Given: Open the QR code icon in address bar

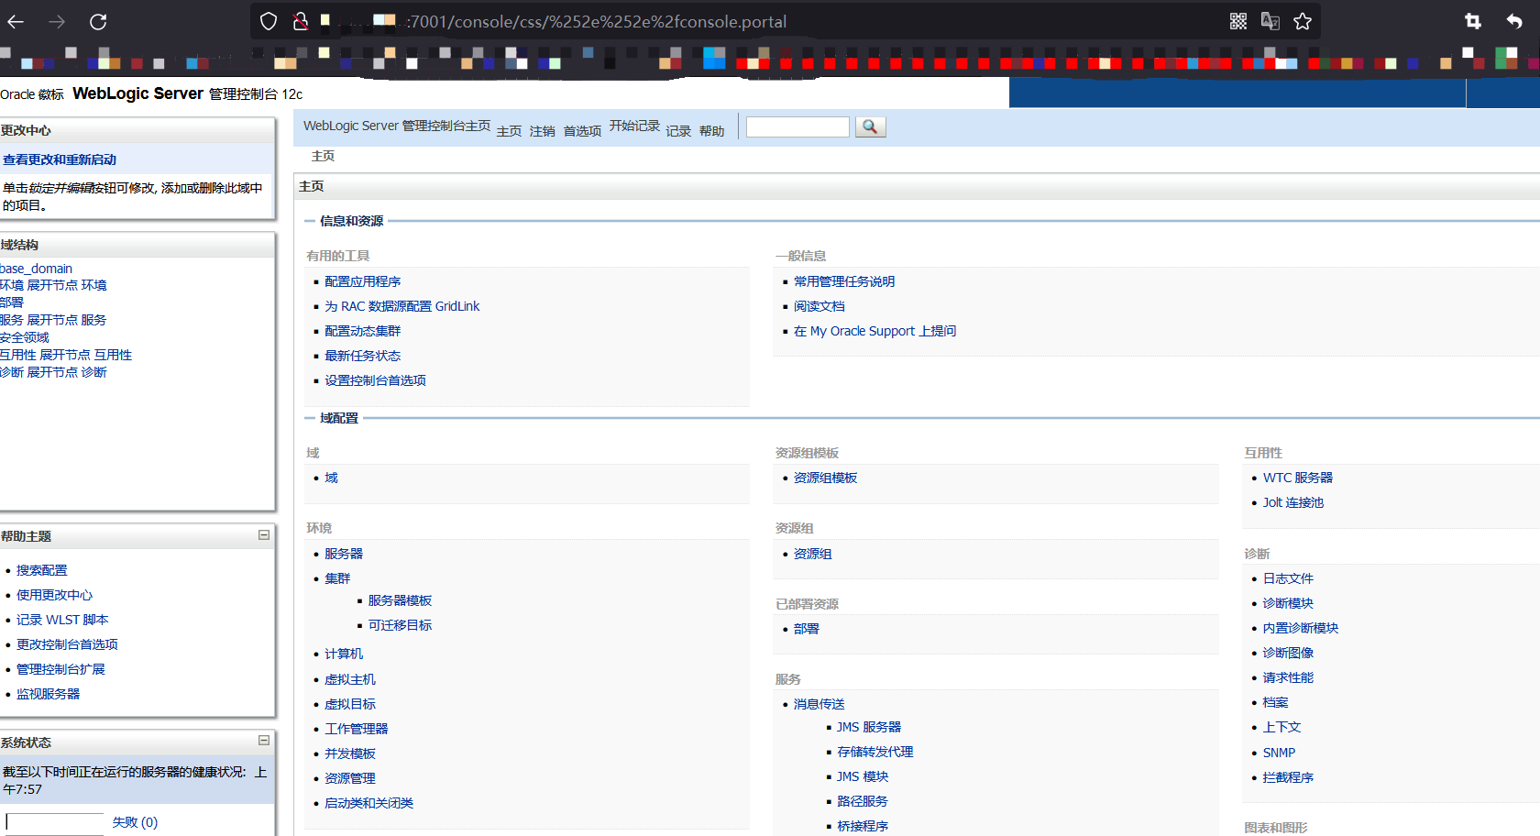Looking at the screenshot, I should pos(1238,21).
